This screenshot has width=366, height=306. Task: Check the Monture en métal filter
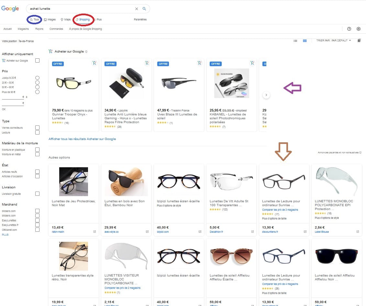click(38, 154)
